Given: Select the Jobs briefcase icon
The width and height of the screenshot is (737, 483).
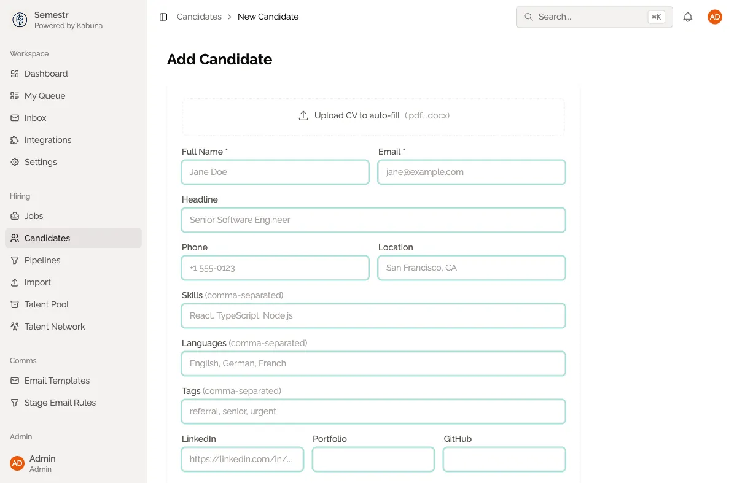Looking at the screenshot, I should pos(15,216).
